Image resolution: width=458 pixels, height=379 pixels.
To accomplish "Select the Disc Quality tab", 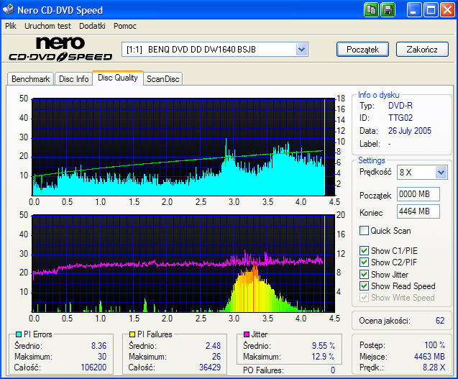I will pyautogui.click(x=118, y=78).
